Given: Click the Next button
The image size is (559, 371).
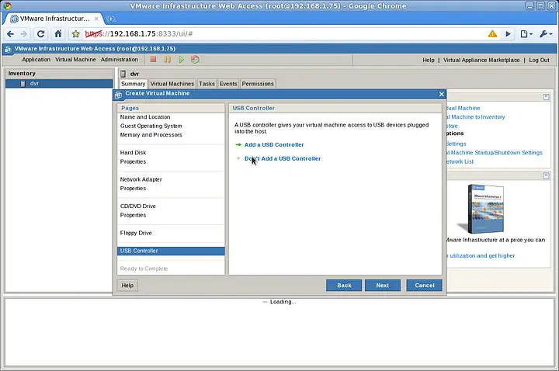Looking at the screenshot, I should 383,286.
